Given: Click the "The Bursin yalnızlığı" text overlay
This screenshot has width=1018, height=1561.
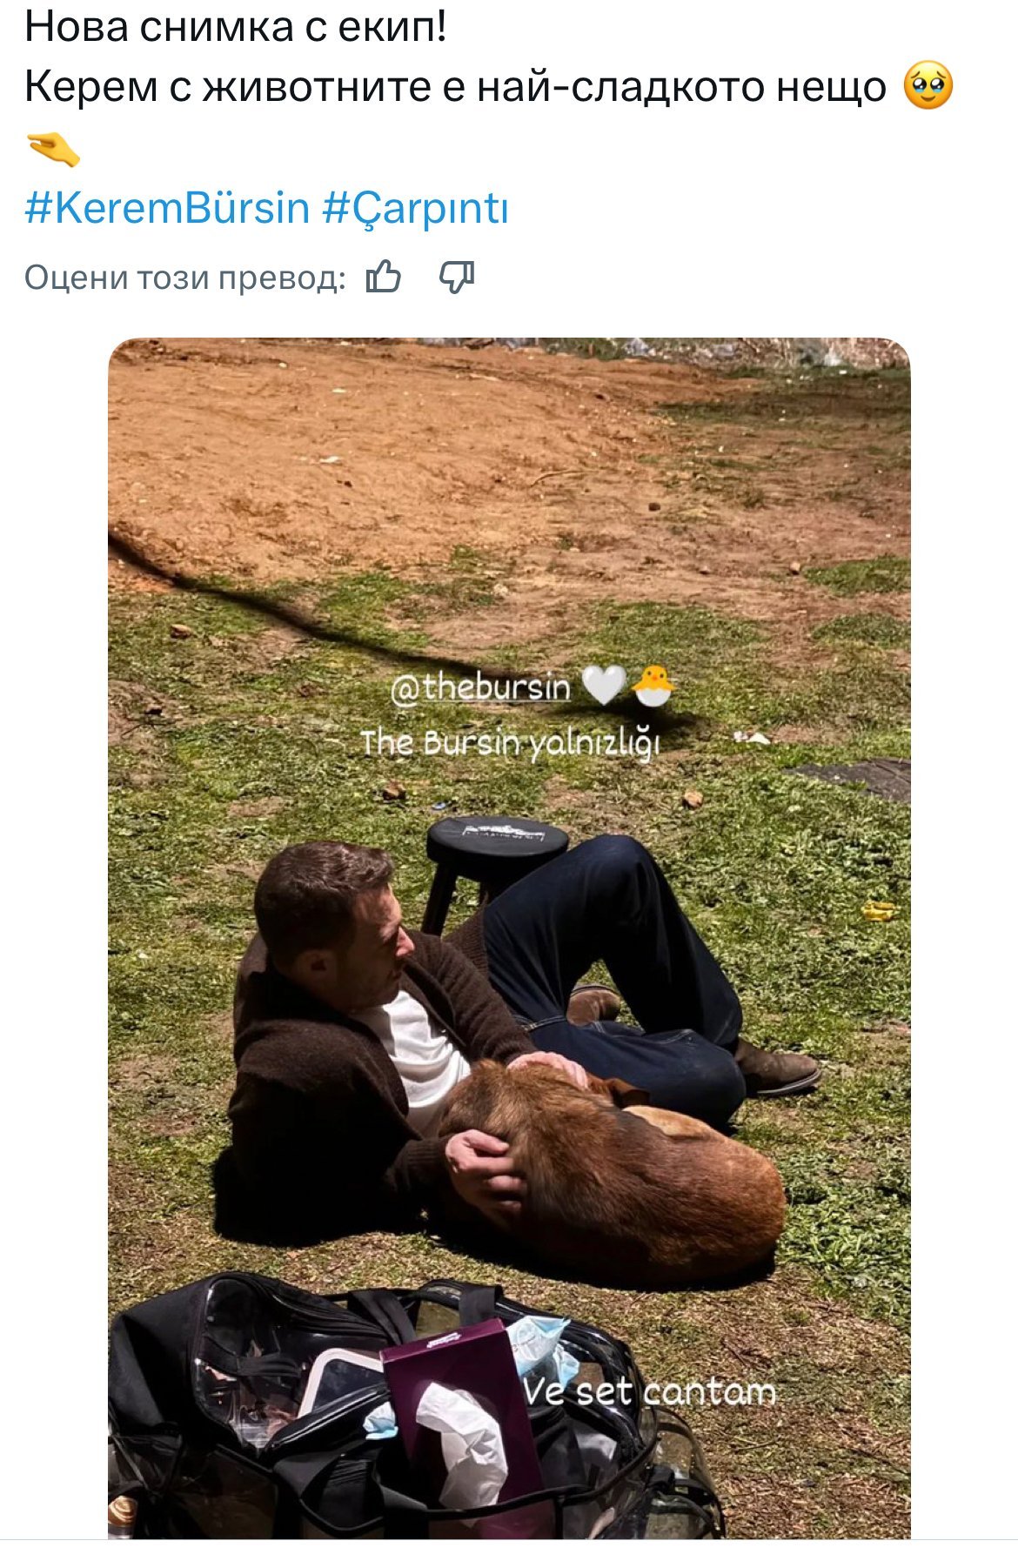Looking at the screenshot, I should pyautogui.click(x=510, y=744).
